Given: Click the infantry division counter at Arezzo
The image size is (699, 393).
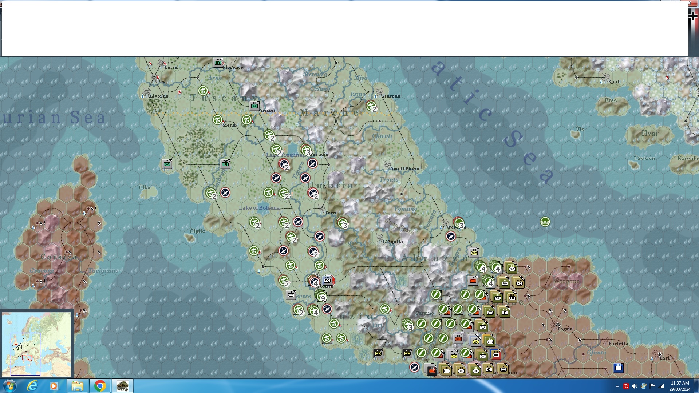Looking at the screenshot, I should (254, 106).
